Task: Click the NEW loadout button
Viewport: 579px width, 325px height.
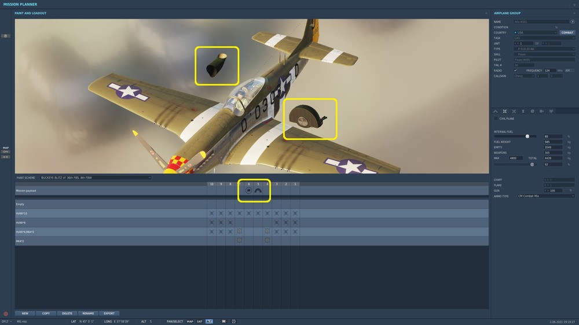Action: 25,313
